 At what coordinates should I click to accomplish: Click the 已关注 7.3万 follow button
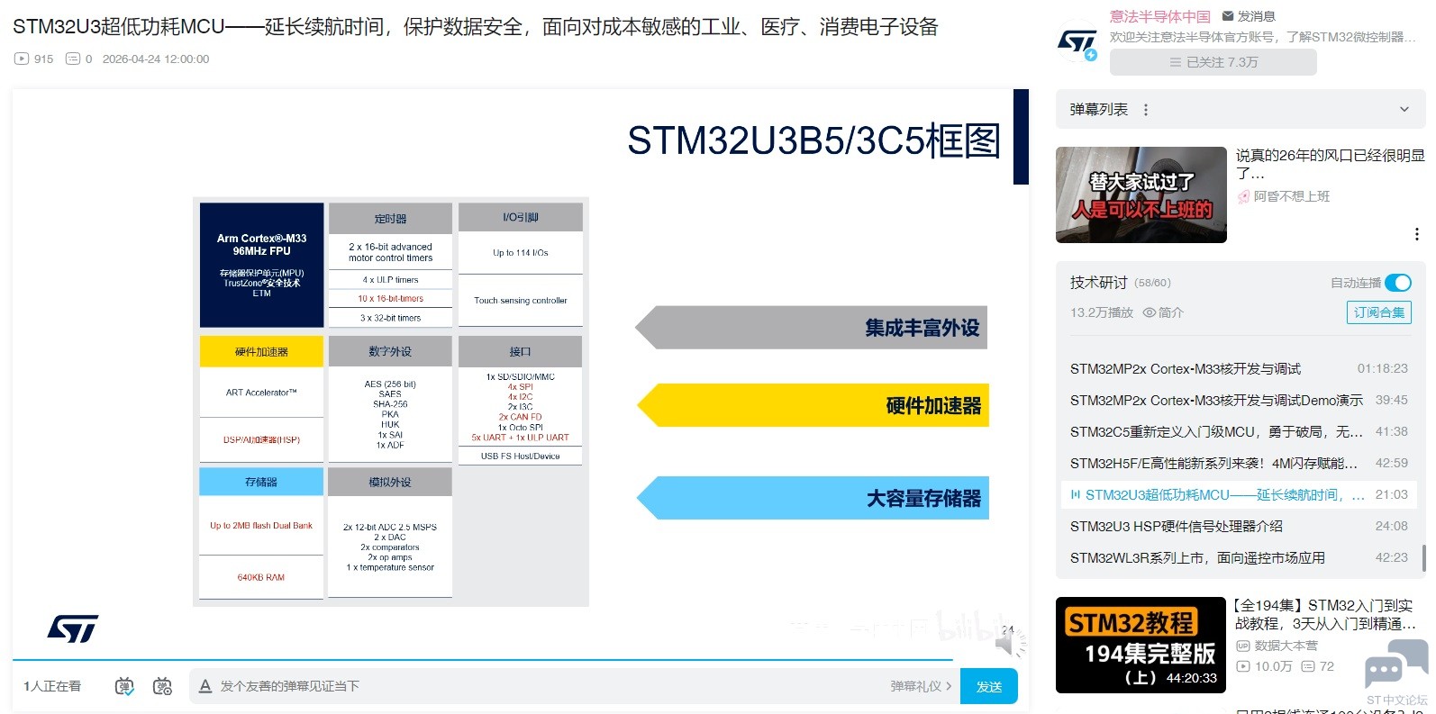(1213, 62)
